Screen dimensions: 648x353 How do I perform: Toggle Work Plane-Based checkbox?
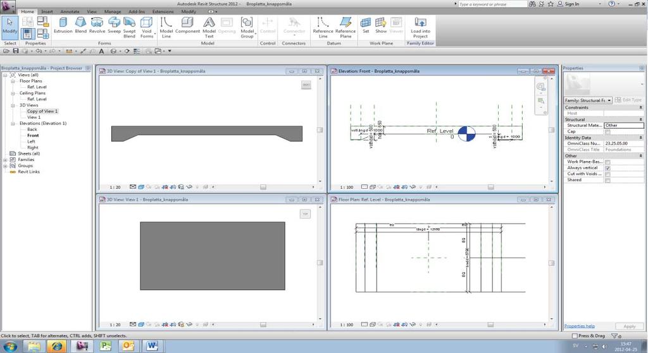click(x=607, y=162)
